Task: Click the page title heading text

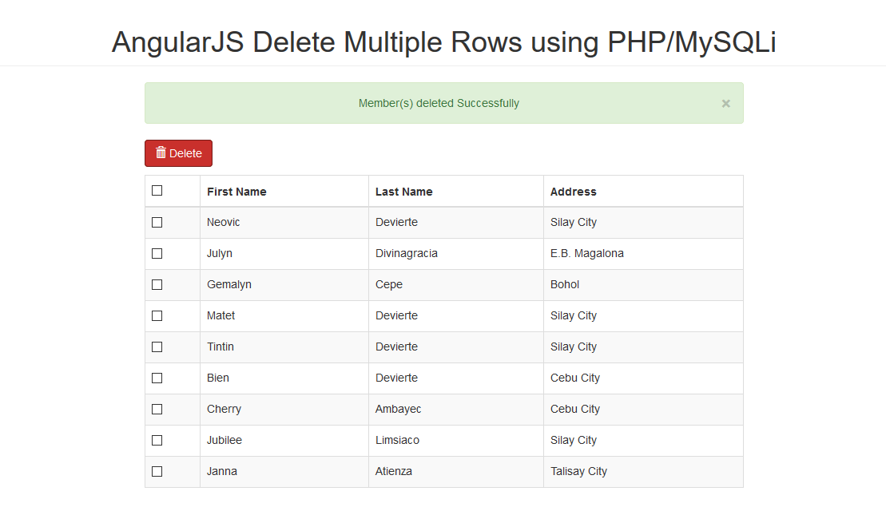Action: 443,42
